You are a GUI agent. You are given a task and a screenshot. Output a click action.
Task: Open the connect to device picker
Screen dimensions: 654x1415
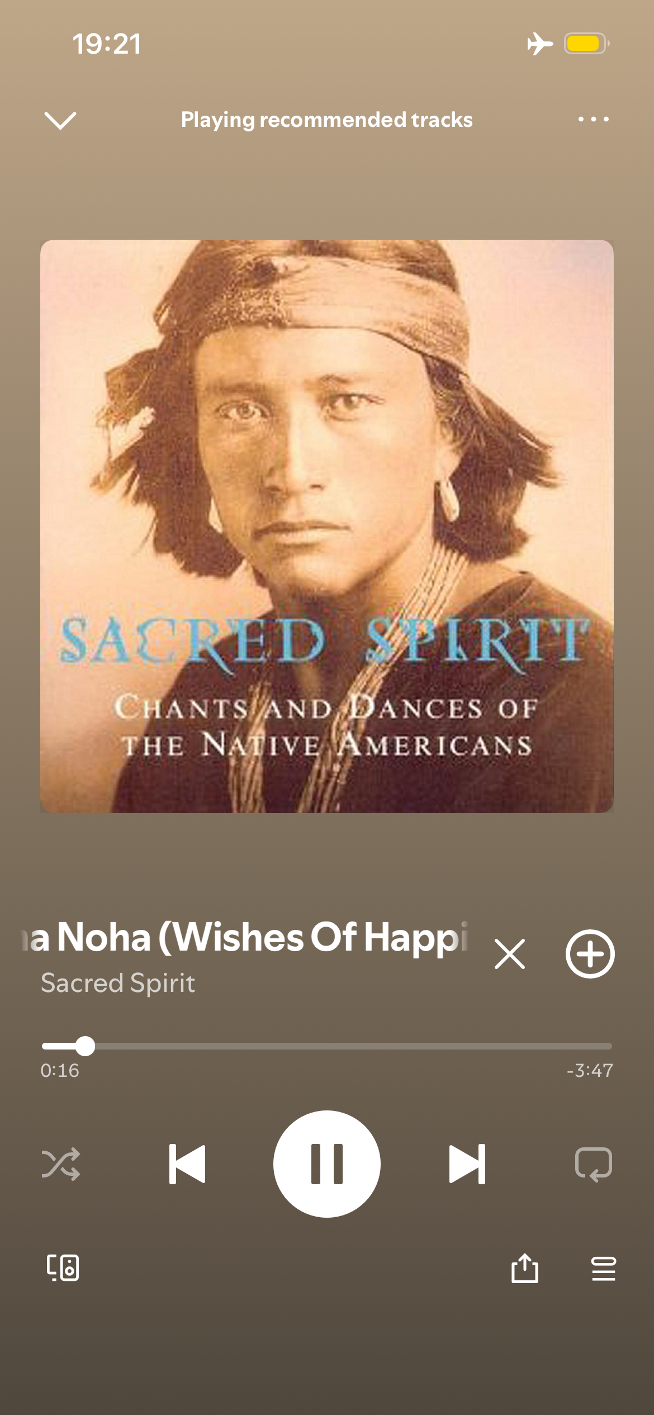(63, 1267)
